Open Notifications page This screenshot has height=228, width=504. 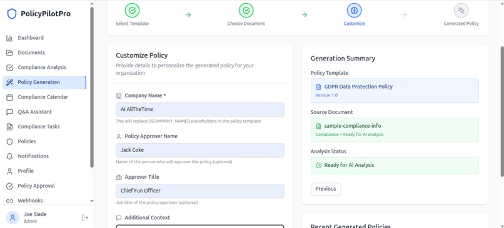tap(44, 156)
